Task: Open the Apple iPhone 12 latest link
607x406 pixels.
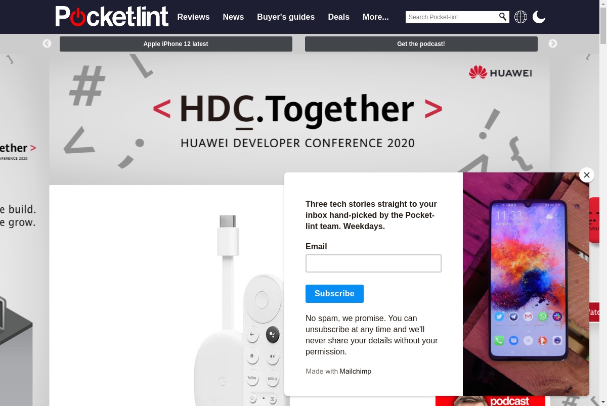Action: click(176, 44)
